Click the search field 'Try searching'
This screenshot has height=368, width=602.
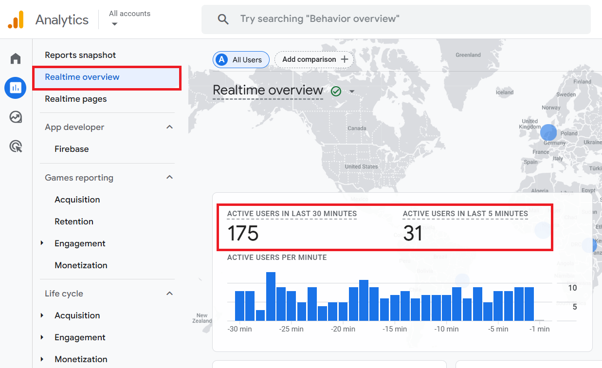396,19
